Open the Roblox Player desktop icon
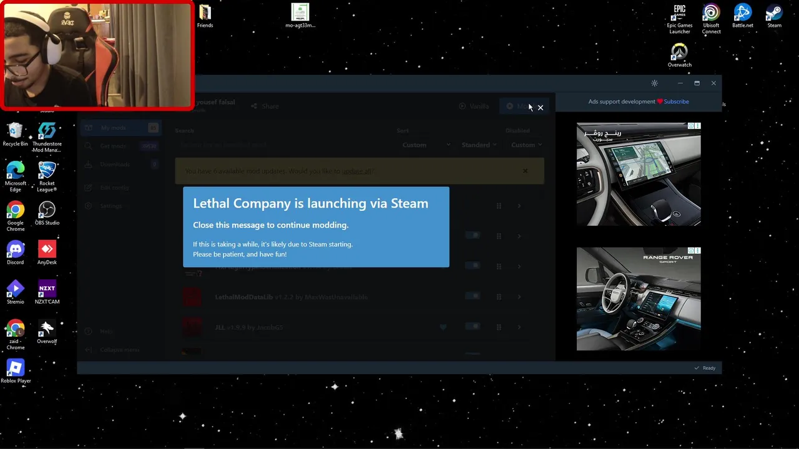 (16, 371)
